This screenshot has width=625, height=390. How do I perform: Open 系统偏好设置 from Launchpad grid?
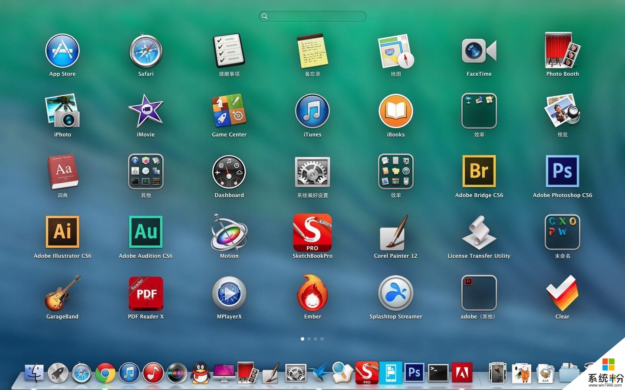[312, 172]
